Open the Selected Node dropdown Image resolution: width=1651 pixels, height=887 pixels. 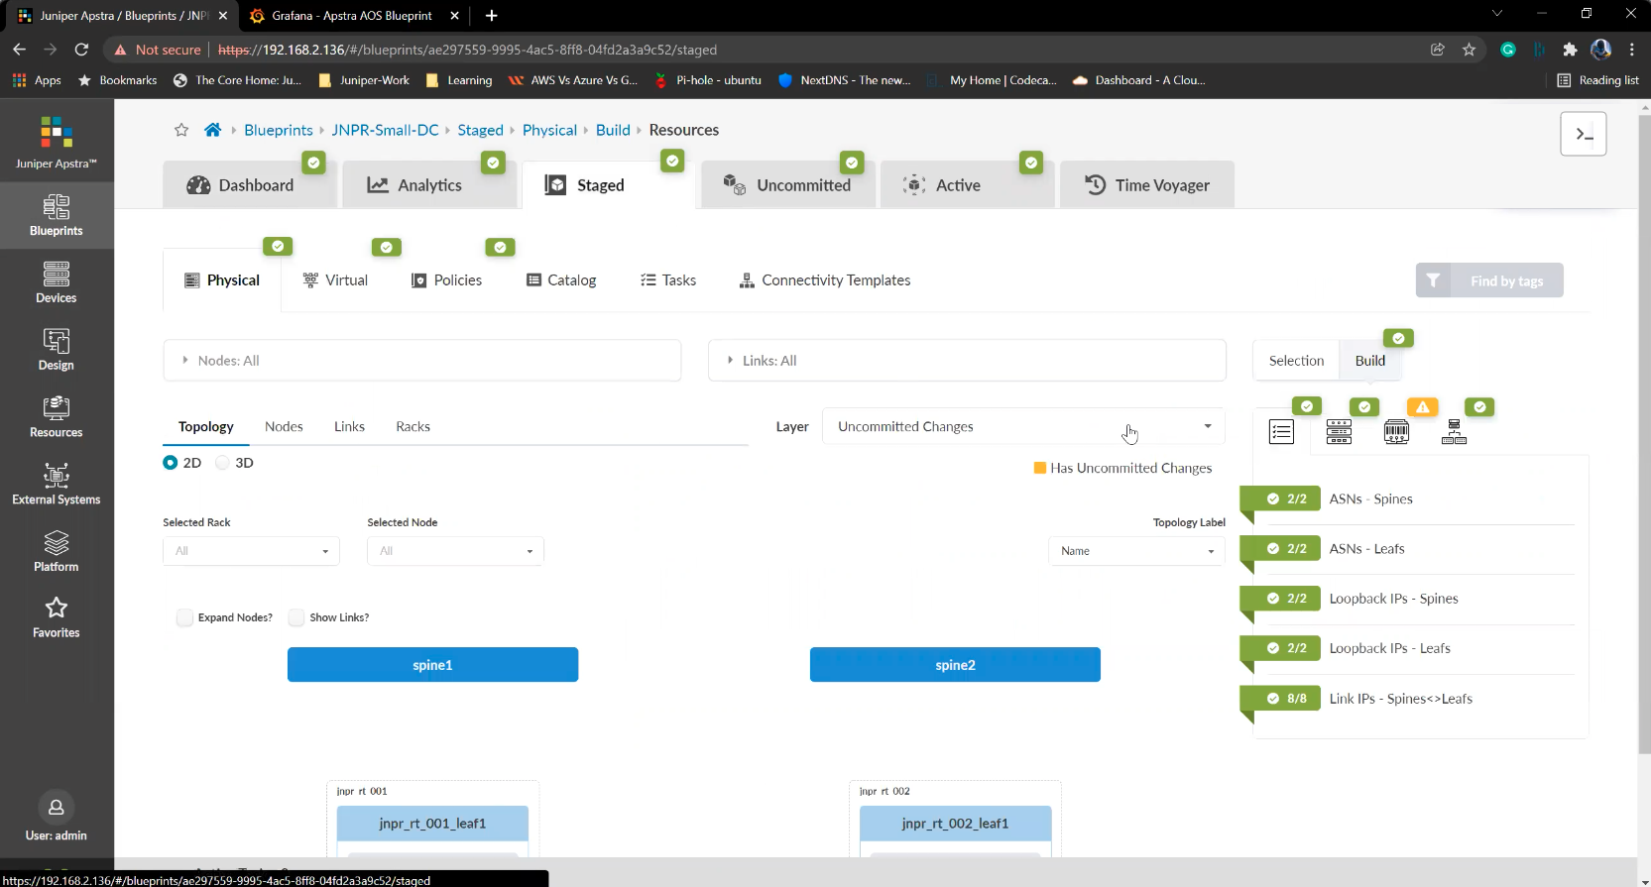pyautogui.click(x=455, y=551)
